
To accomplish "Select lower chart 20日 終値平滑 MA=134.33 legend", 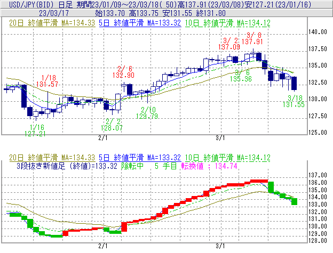I will [x=52, y=158].
